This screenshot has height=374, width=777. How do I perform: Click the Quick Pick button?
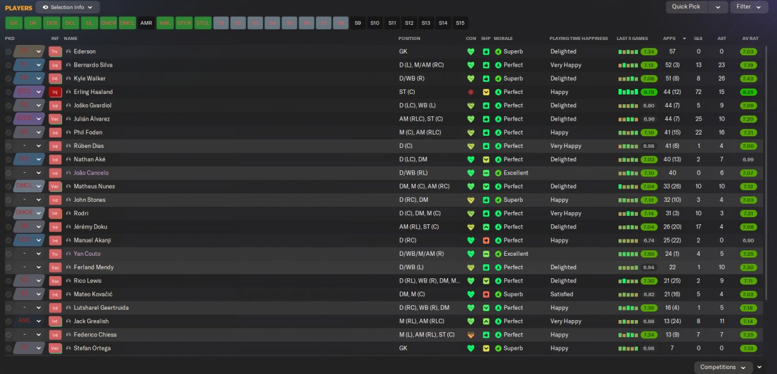(x=687, y=7)
